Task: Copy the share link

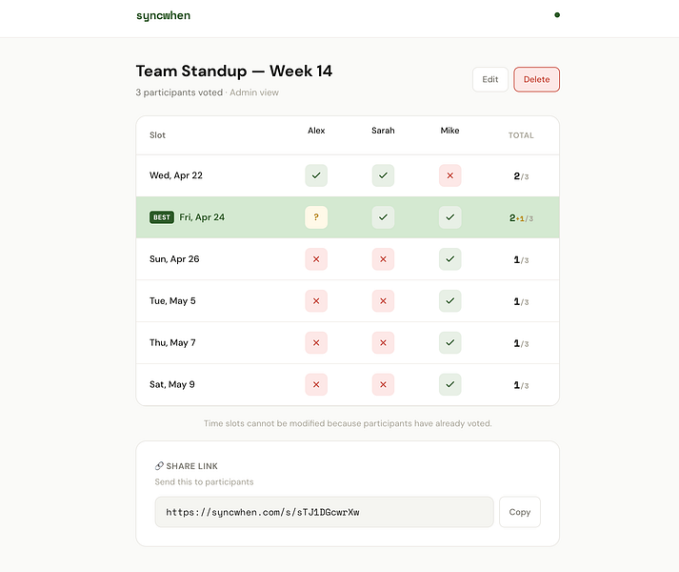Action: pos(520,512)
